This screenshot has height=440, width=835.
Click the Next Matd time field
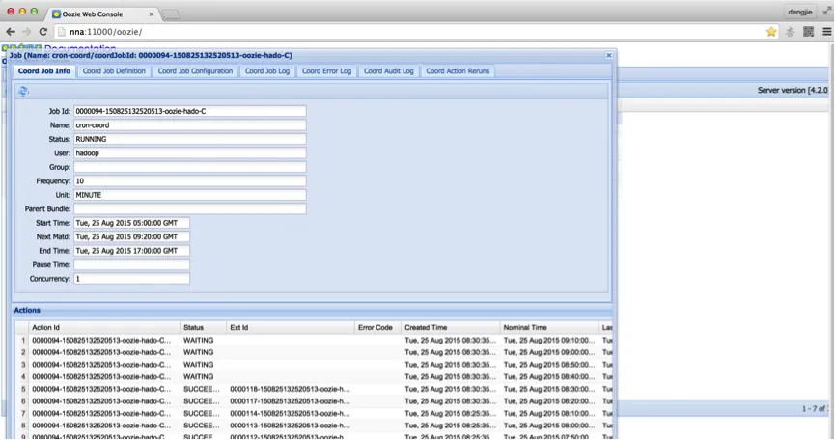pyautogui.click(x=131, y=236)
